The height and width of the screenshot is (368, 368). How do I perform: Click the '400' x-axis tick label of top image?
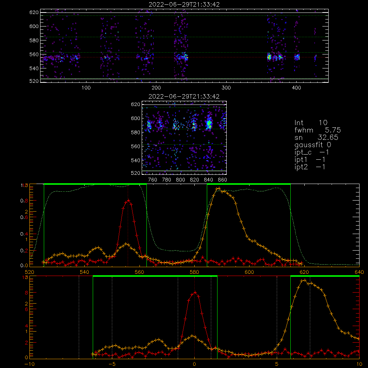click(x=296, y=88)
